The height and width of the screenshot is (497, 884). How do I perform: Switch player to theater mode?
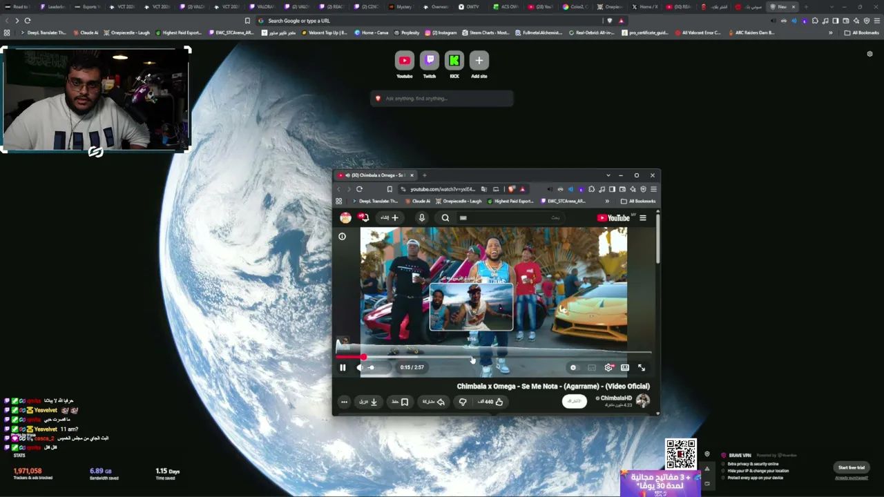point(625,368)
